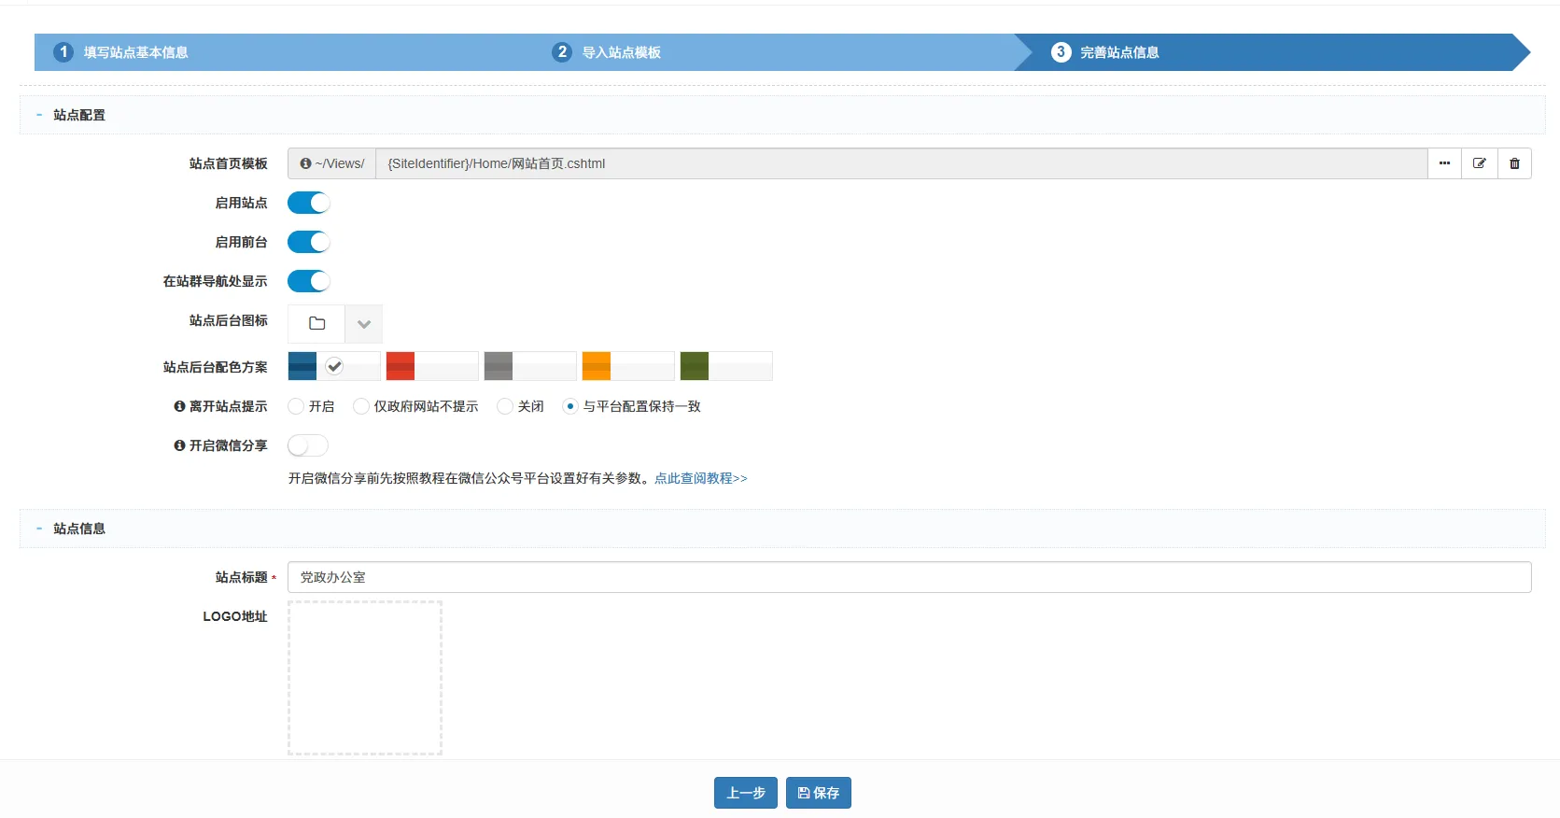Image resolution: width=1560 pixels, height=818 pixels.
Task: Collapse the 站点信息 section
Action: (39, 529)
